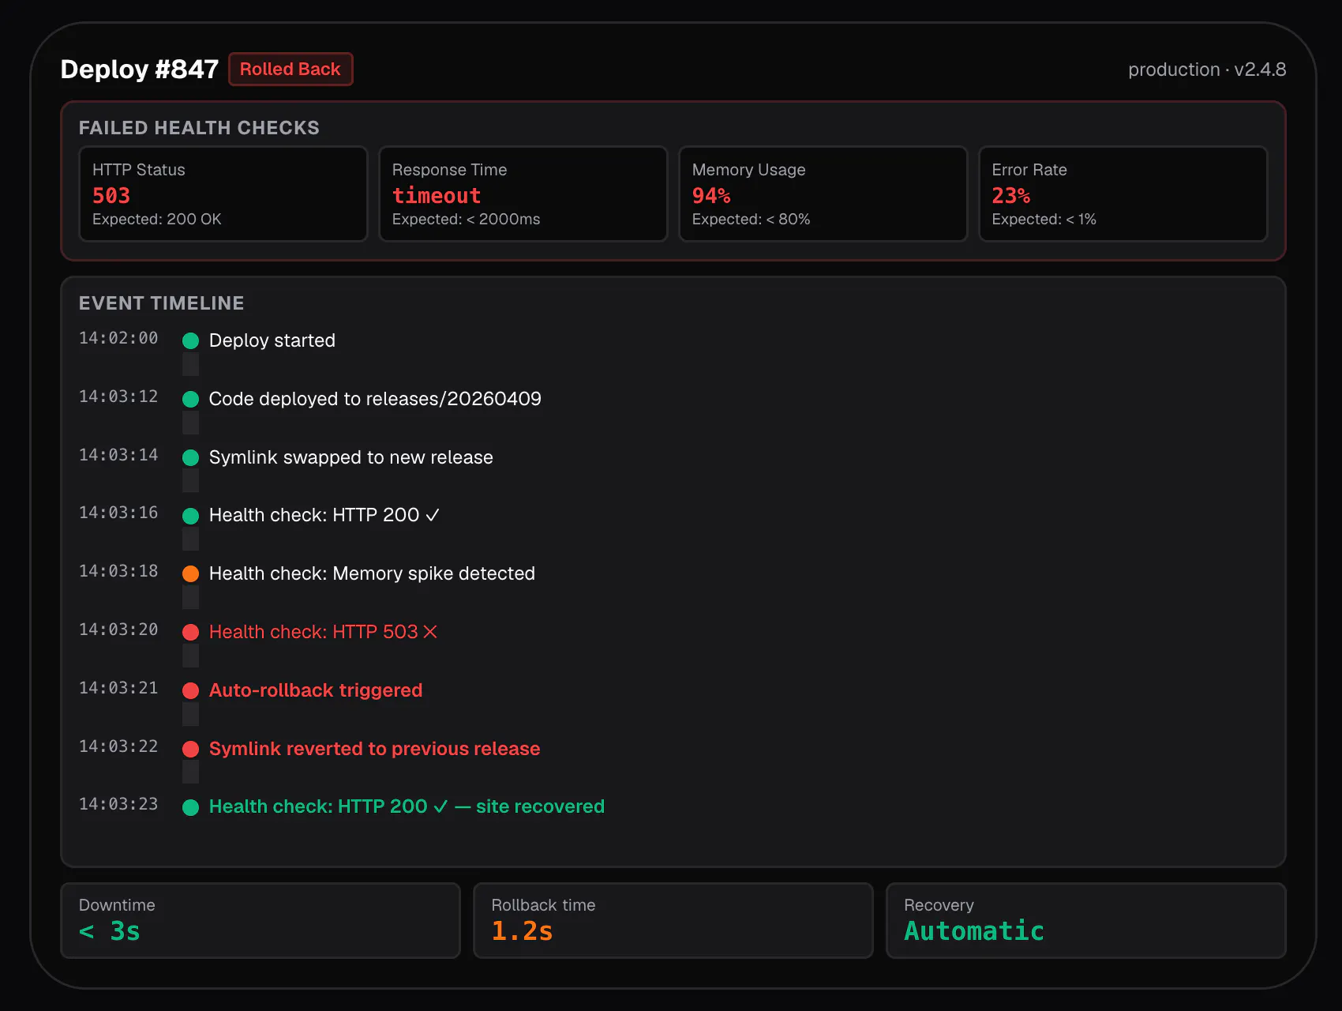Select 'Code deployed to releases/20260409' text

coord(375,399)
